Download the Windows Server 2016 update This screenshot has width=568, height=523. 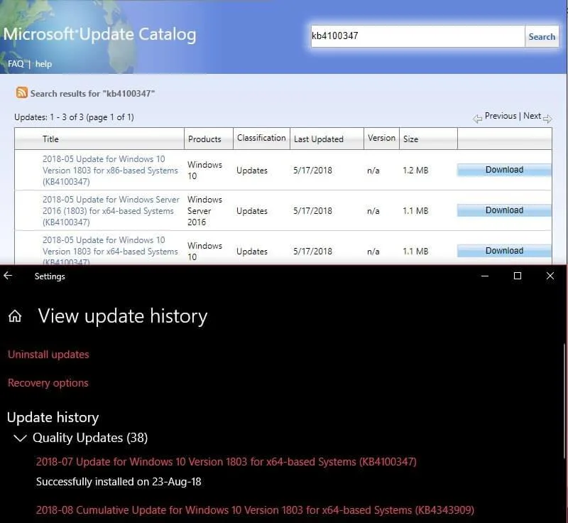504,210
